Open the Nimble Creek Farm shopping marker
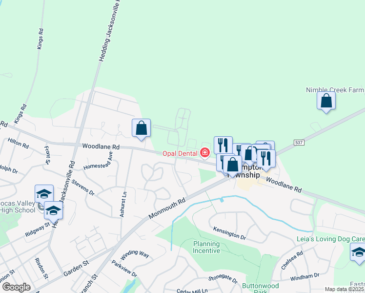The height and width of the screenshot is (293, 365). tap(326, 102)
